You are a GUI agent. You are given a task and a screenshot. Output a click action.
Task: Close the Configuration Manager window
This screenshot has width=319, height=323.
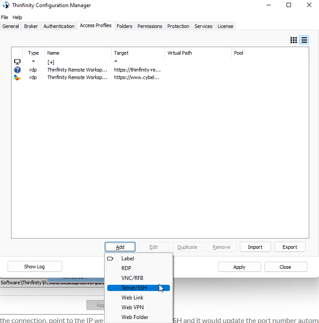pos(309,5)
